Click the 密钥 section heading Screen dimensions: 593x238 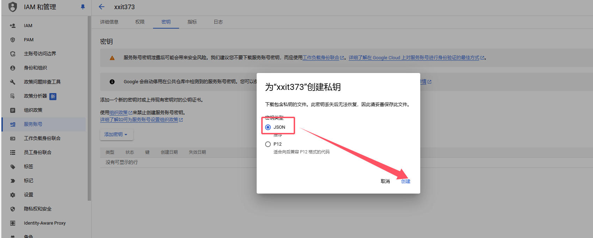tap(106, 42)
